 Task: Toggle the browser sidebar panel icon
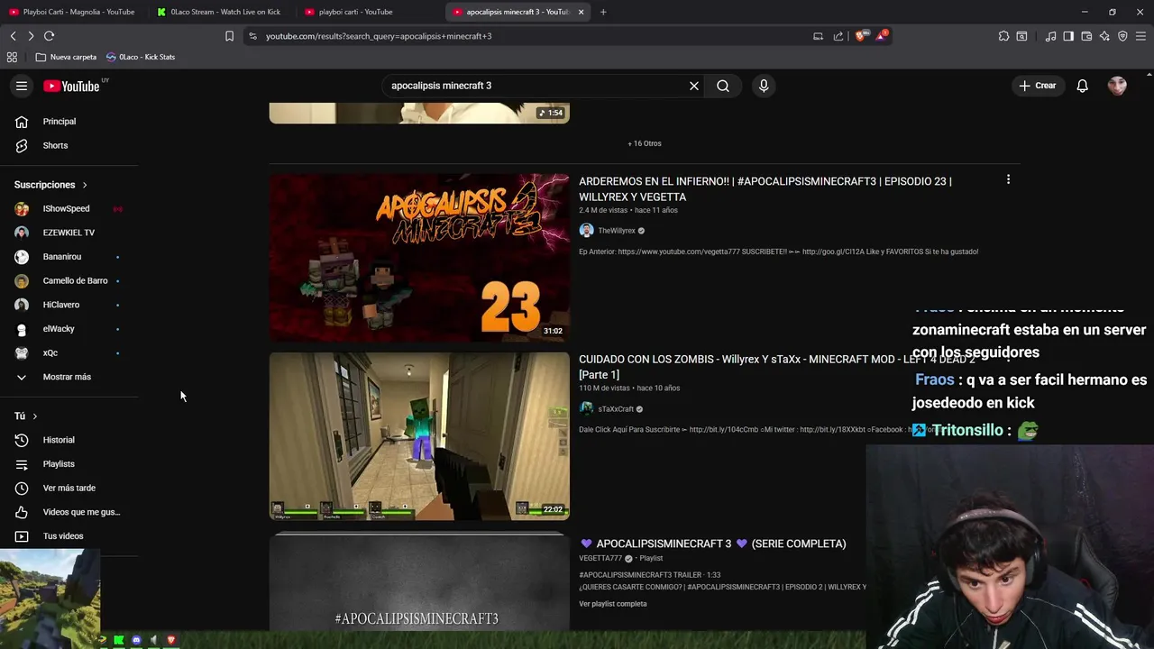pos(1068,36)
